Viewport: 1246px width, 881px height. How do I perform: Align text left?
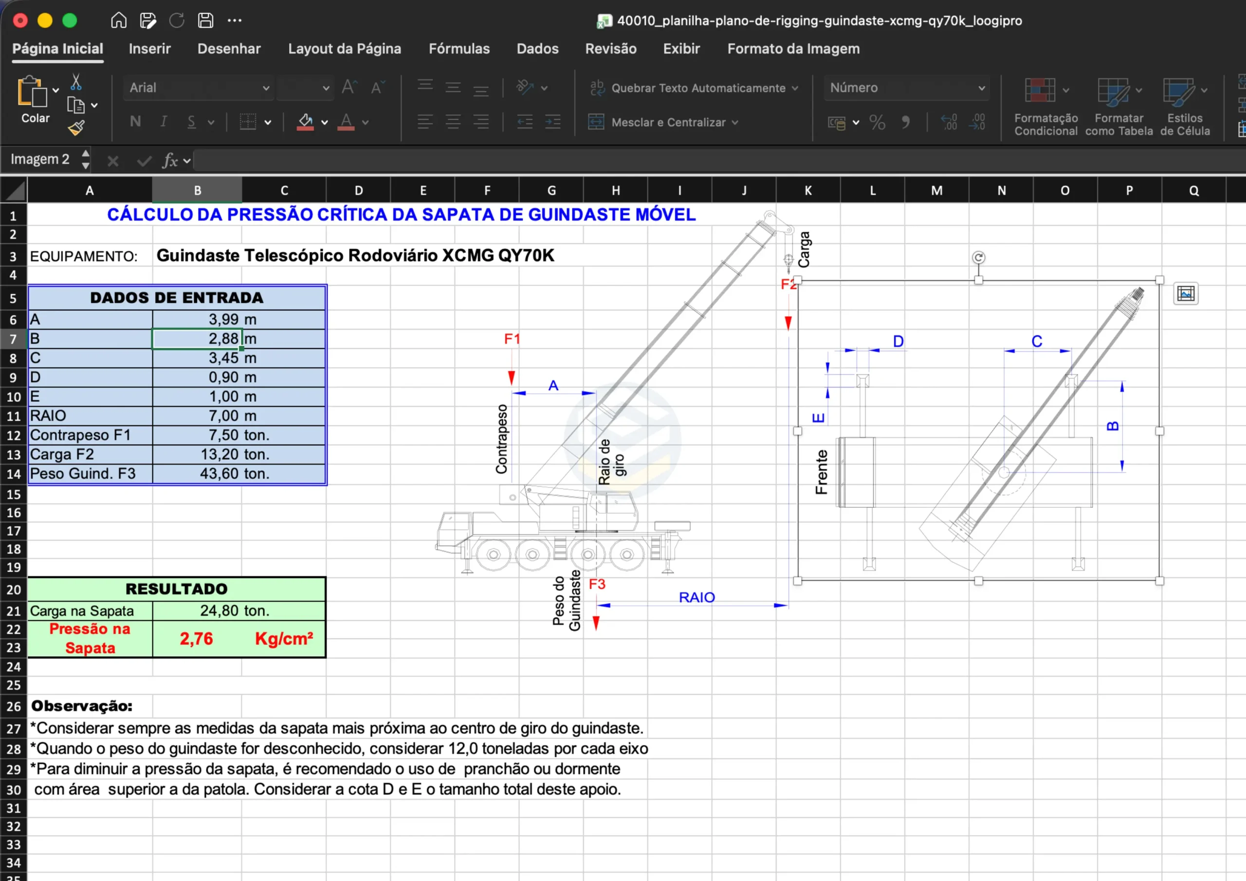click(x=425, y=122)
